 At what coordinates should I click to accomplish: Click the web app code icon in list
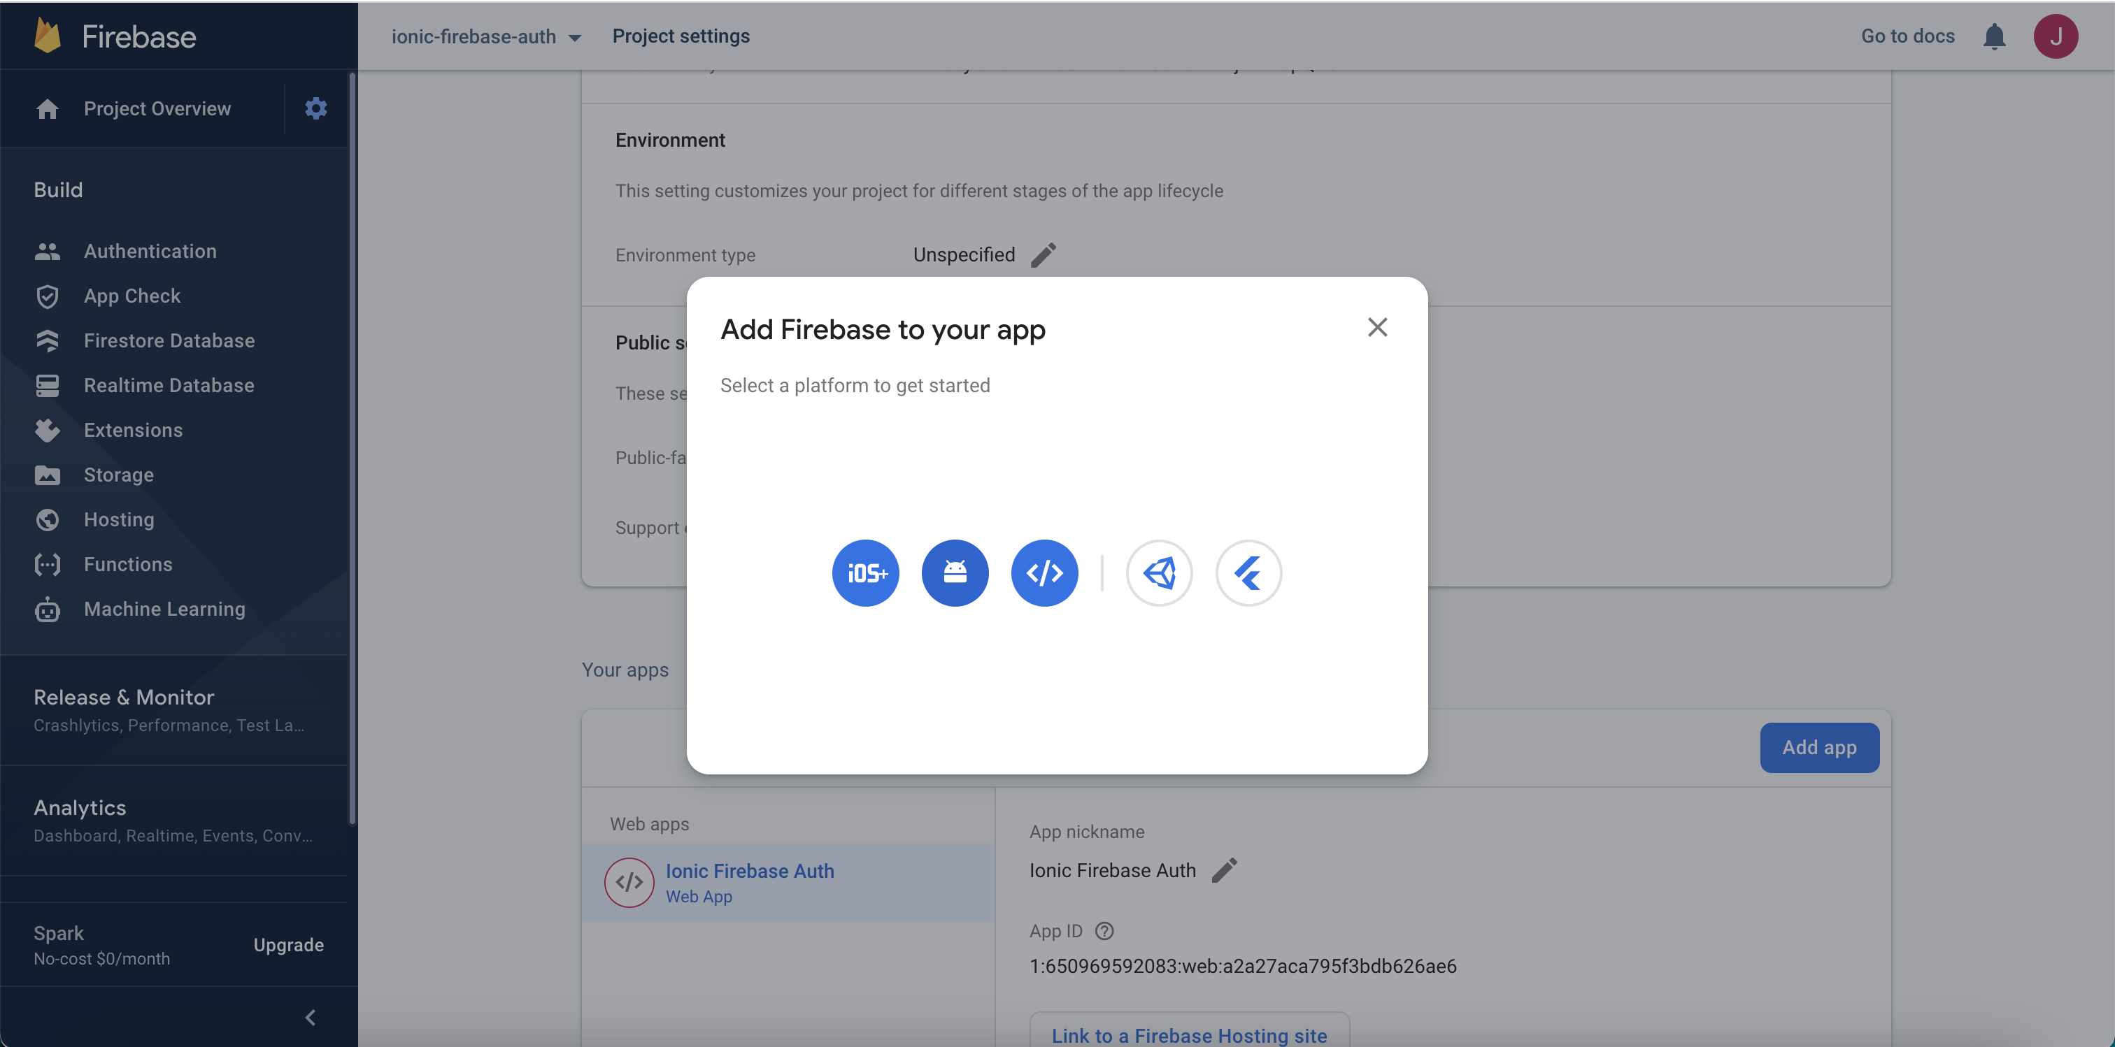[x=629, y=883]
